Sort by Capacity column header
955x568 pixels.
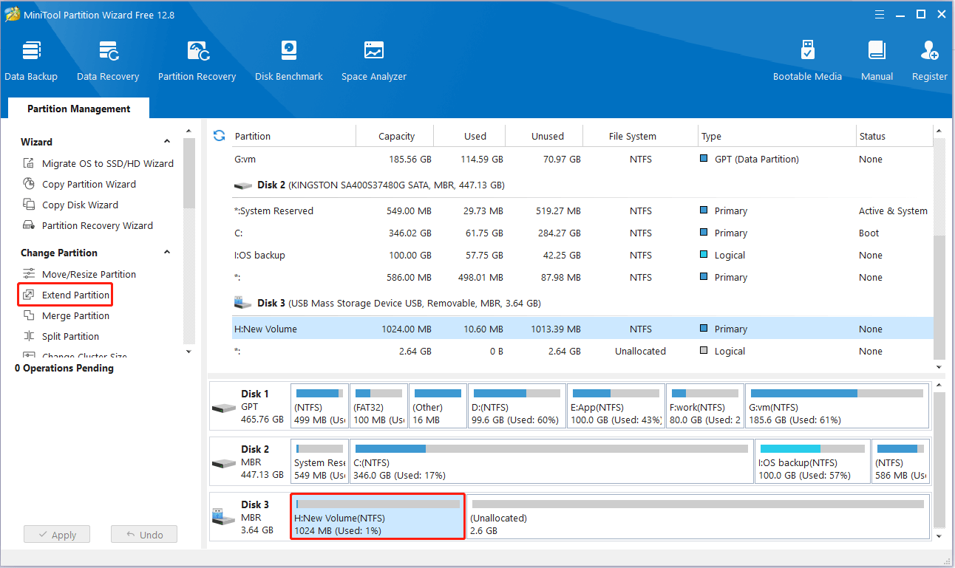(395, 136)
